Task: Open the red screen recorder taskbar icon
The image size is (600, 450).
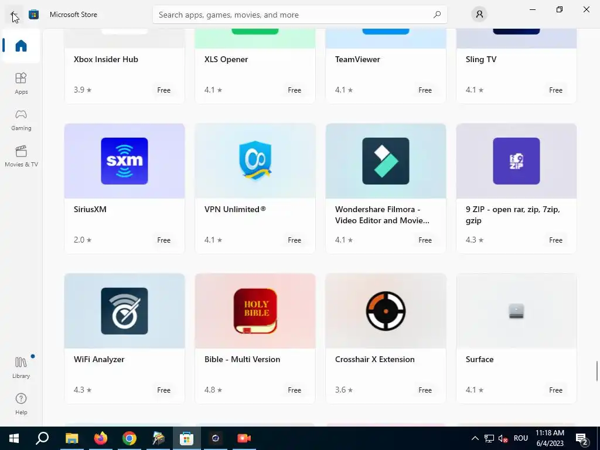Action: [244, 438]
